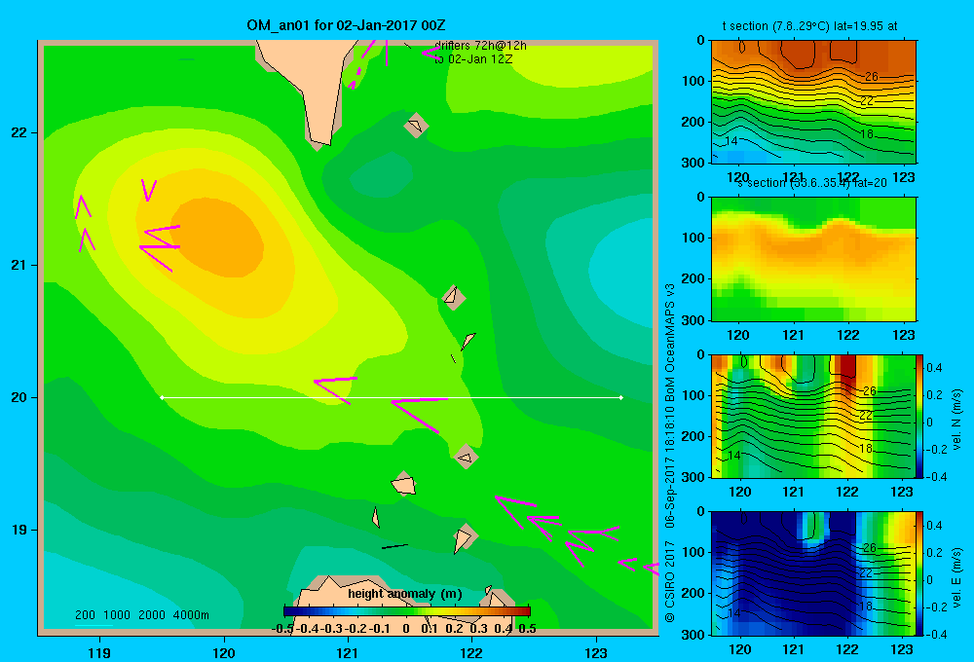This screenshot has height=662, width=974.
Task: Click the '200 1000 2000 4000m' depth contour legend
Action: [x=141, y=615]
